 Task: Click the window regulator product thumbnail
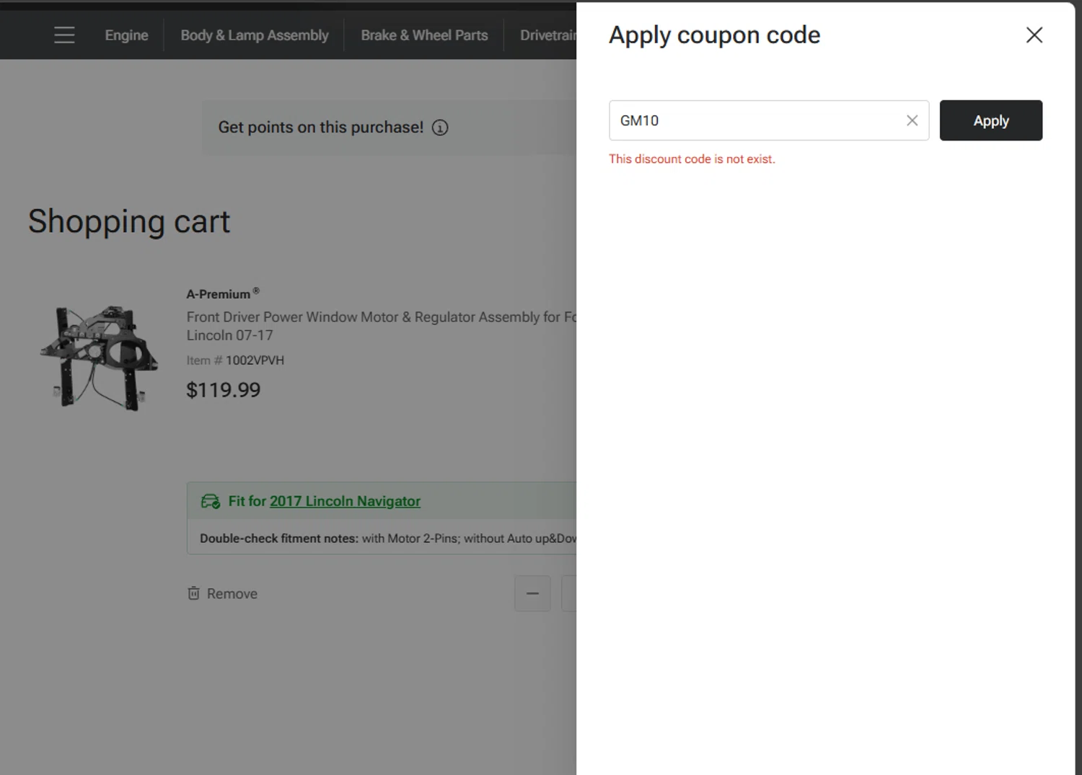tap(100, 357)
